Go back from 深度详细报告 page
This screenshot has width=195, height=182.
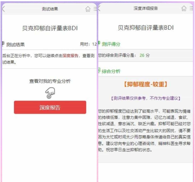(100, 9)
